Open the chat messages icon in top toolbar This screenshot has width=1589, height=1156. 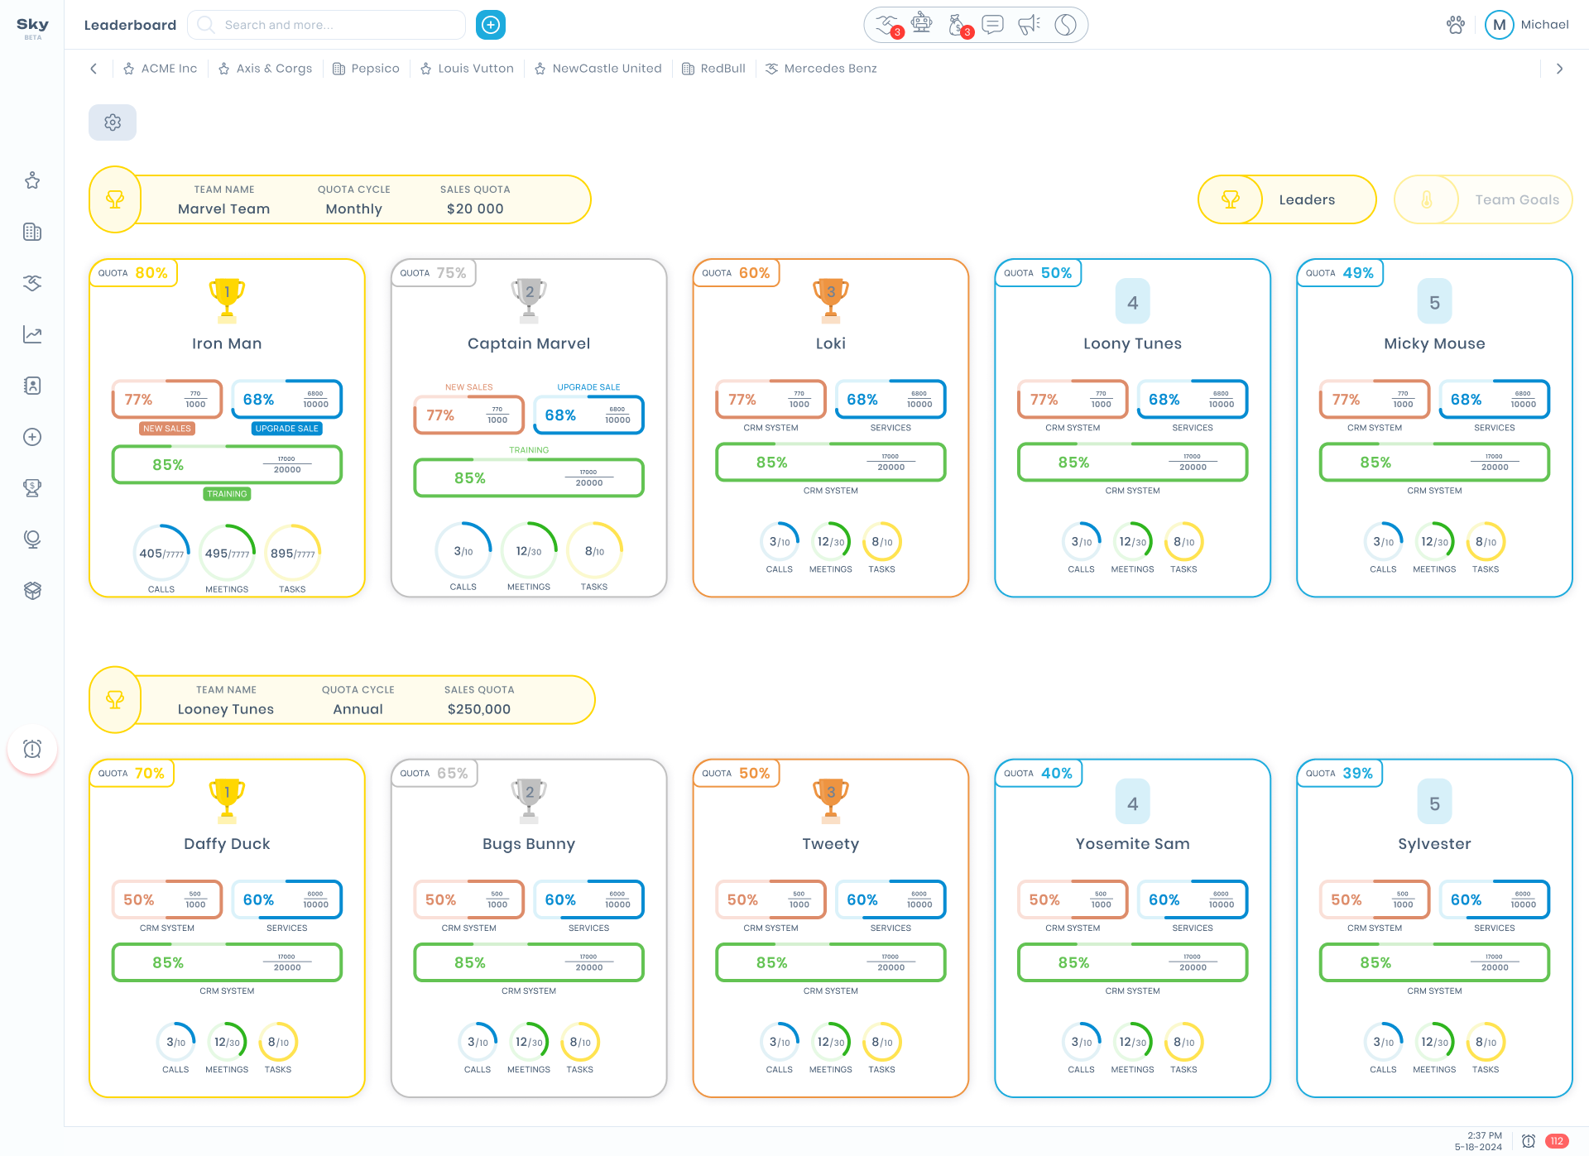[993, 24]
